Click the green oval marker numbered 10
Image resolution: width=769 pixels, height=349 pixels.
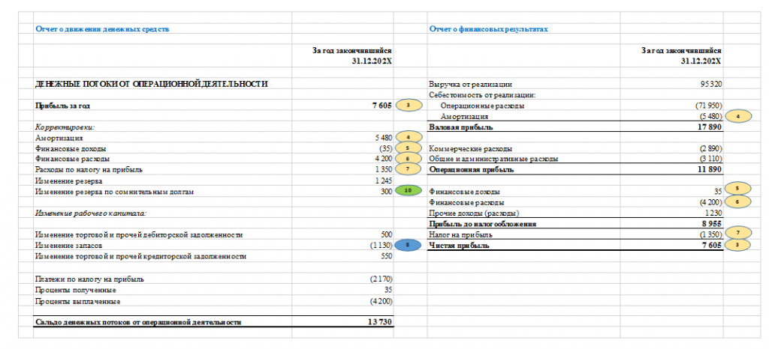408,192
